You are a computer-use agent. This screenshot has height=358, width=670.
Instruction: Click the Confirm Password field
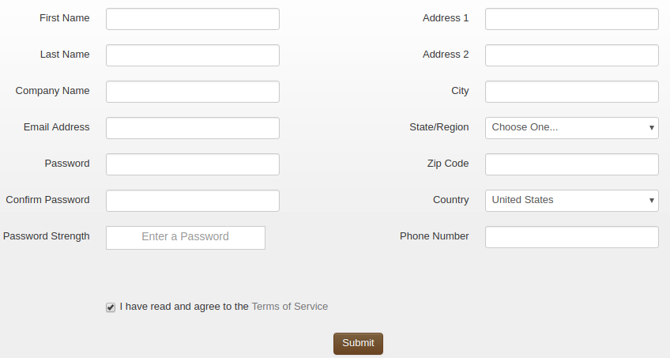click(x=192, y=201)
